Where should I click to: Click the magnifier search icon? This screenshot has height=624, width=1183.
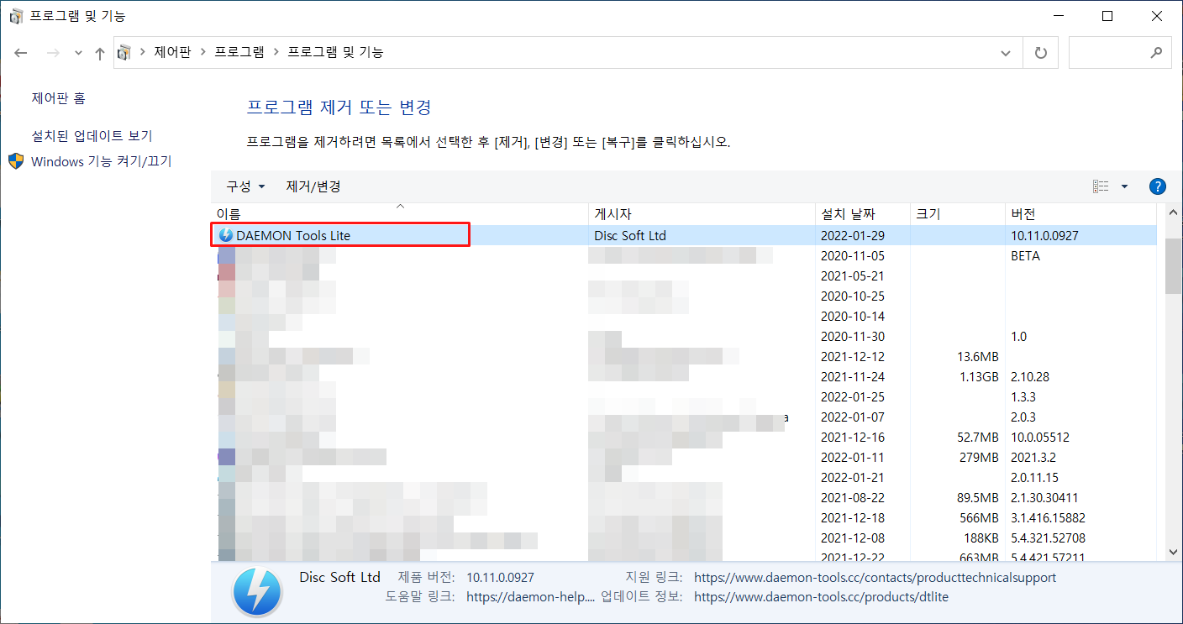[x=1156, y=52]
